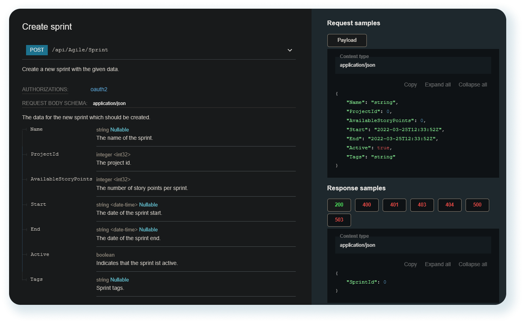This screenshot has height=323, width=524.
Task: Show the 200 response sample
Action: tap(339, 205)
